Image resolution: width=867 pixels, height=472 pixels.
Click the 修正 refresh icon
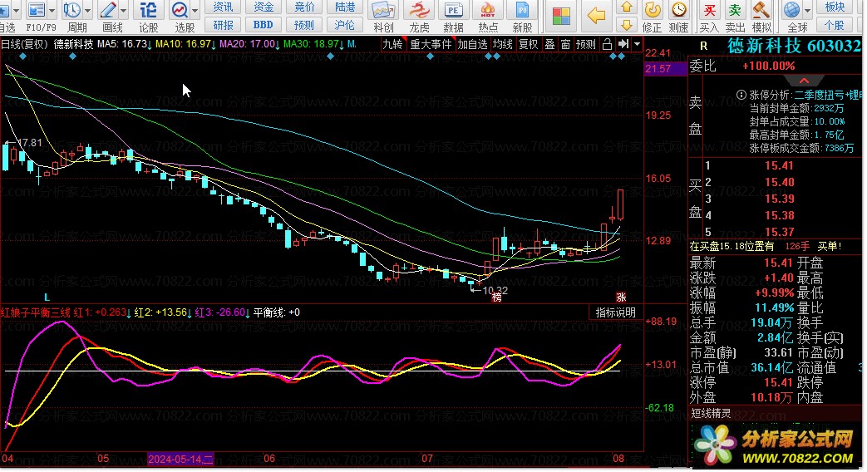[x=653, y=10]
